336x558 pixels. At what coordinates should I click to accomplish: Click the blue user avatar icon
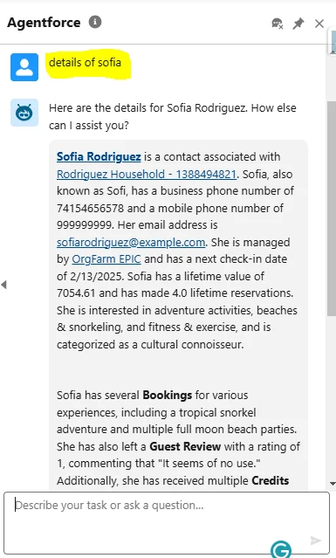[24, 67]
